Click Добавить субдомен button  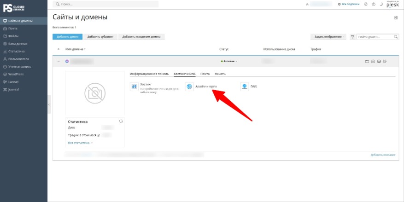[x=100, y=37]
